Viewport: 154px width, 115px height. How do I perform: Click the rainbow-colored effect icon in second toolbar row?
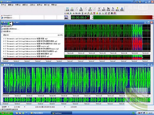click(x=68, y=13)
